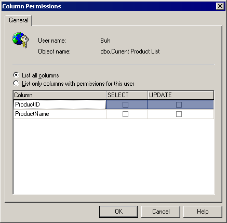This screenshot has height=223, width=227.
Task: Click the empty area of the columns grid
Action: 114,156
